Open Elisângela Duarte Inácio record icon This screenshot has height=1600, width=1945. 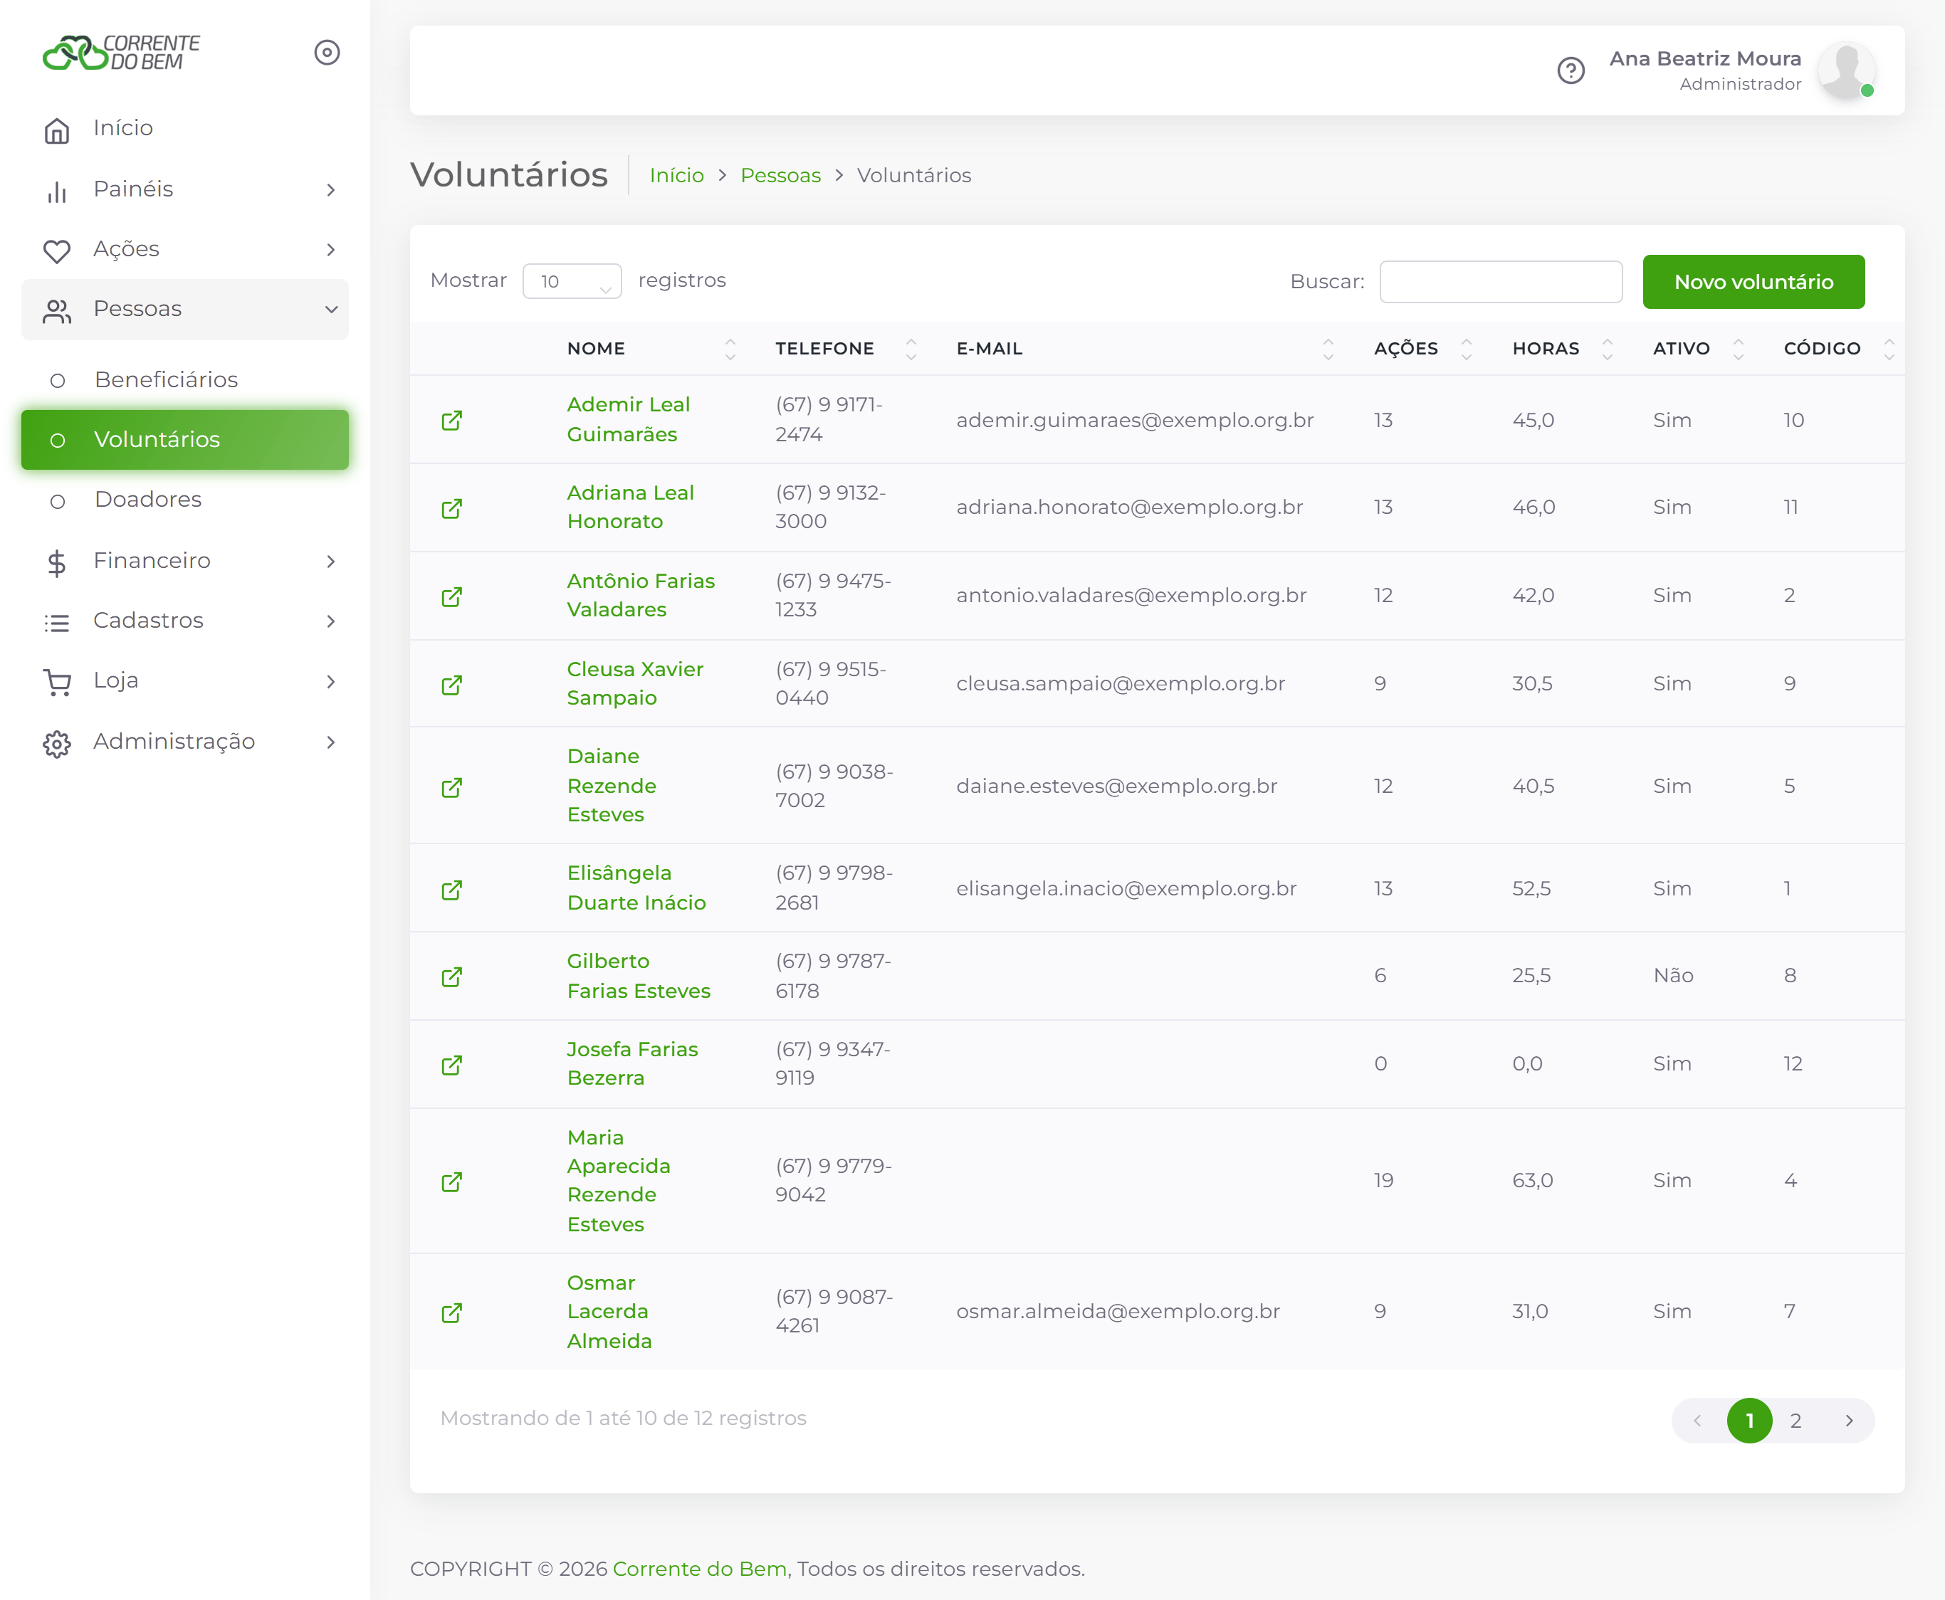tap(451, 890)
